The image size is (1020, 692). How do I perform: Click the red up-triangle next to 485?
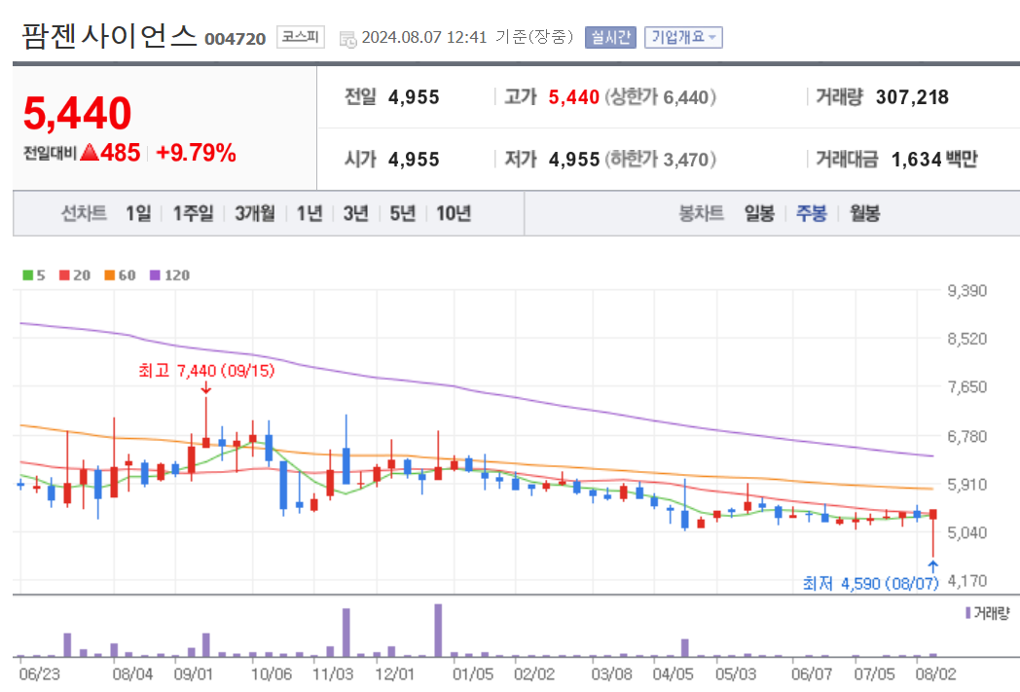(x=90, y=153)
